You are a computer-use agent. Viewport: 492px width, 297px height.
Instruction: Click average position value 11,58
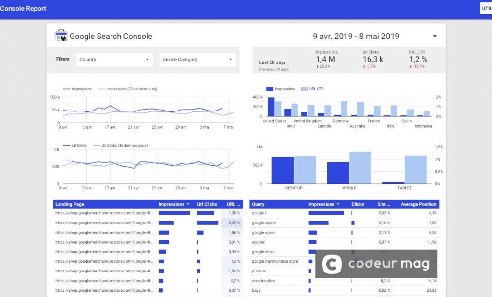(x=431, y=242)
